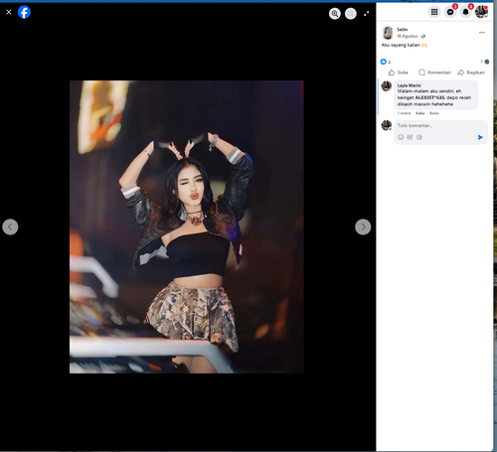Click the comment text 'ALEXIST*GEL'
Viewport: 497px width, 452px height.
pyautogui.click(x=430, y=97)
